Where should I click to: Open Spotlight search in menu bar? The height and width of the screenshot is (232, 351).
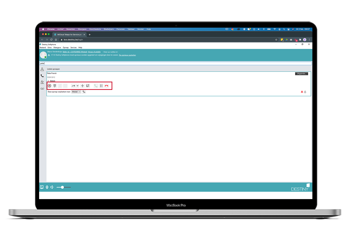point(284,29)
